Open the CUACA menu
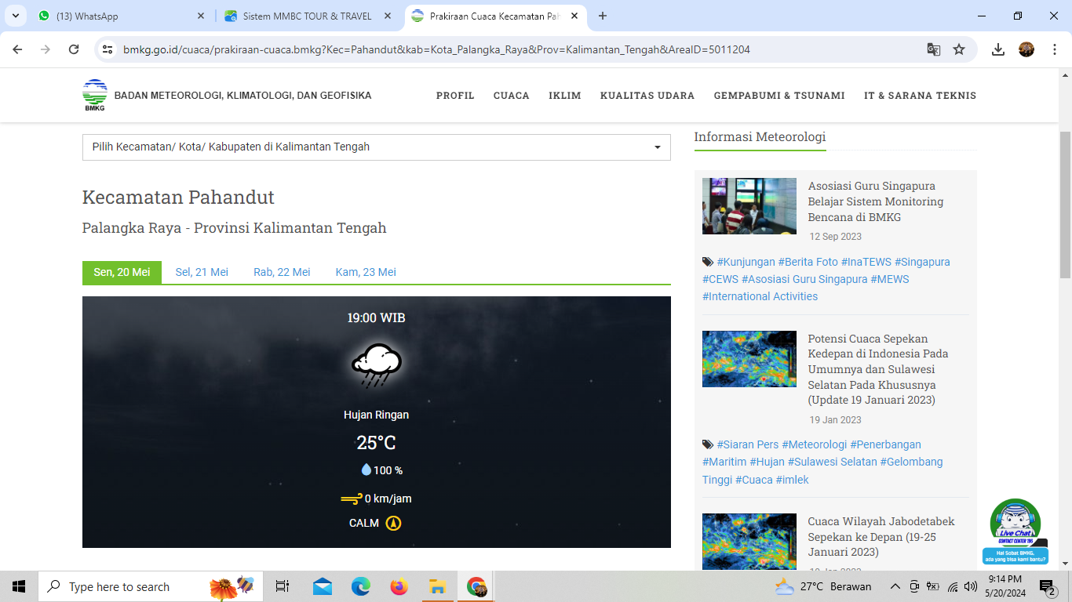 [512, 96]
